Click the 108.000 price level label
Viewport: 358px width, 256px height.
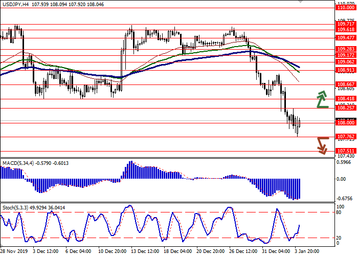[x=346, y=123]
